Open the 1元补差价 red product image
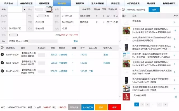The height and width of the screenshot is (111, 179). pyautogui.click(x=126, y=97)
